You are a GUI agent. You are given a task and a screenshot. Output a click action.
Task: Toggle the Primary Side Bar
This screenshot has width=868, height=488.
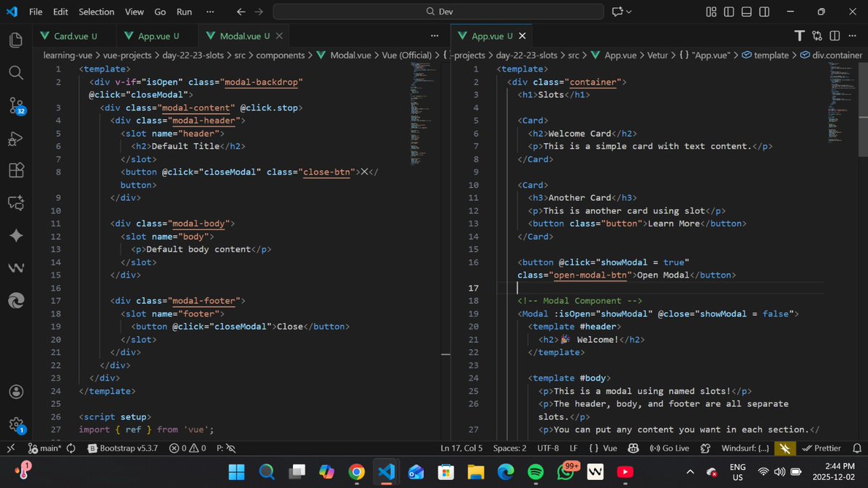728,12
